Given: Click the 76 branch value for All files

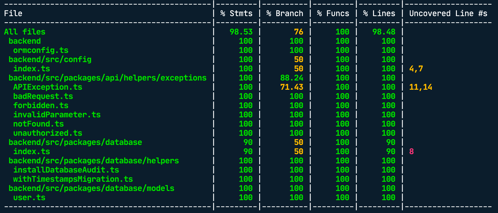Looking at the screenshot, I should click(299, 32).
